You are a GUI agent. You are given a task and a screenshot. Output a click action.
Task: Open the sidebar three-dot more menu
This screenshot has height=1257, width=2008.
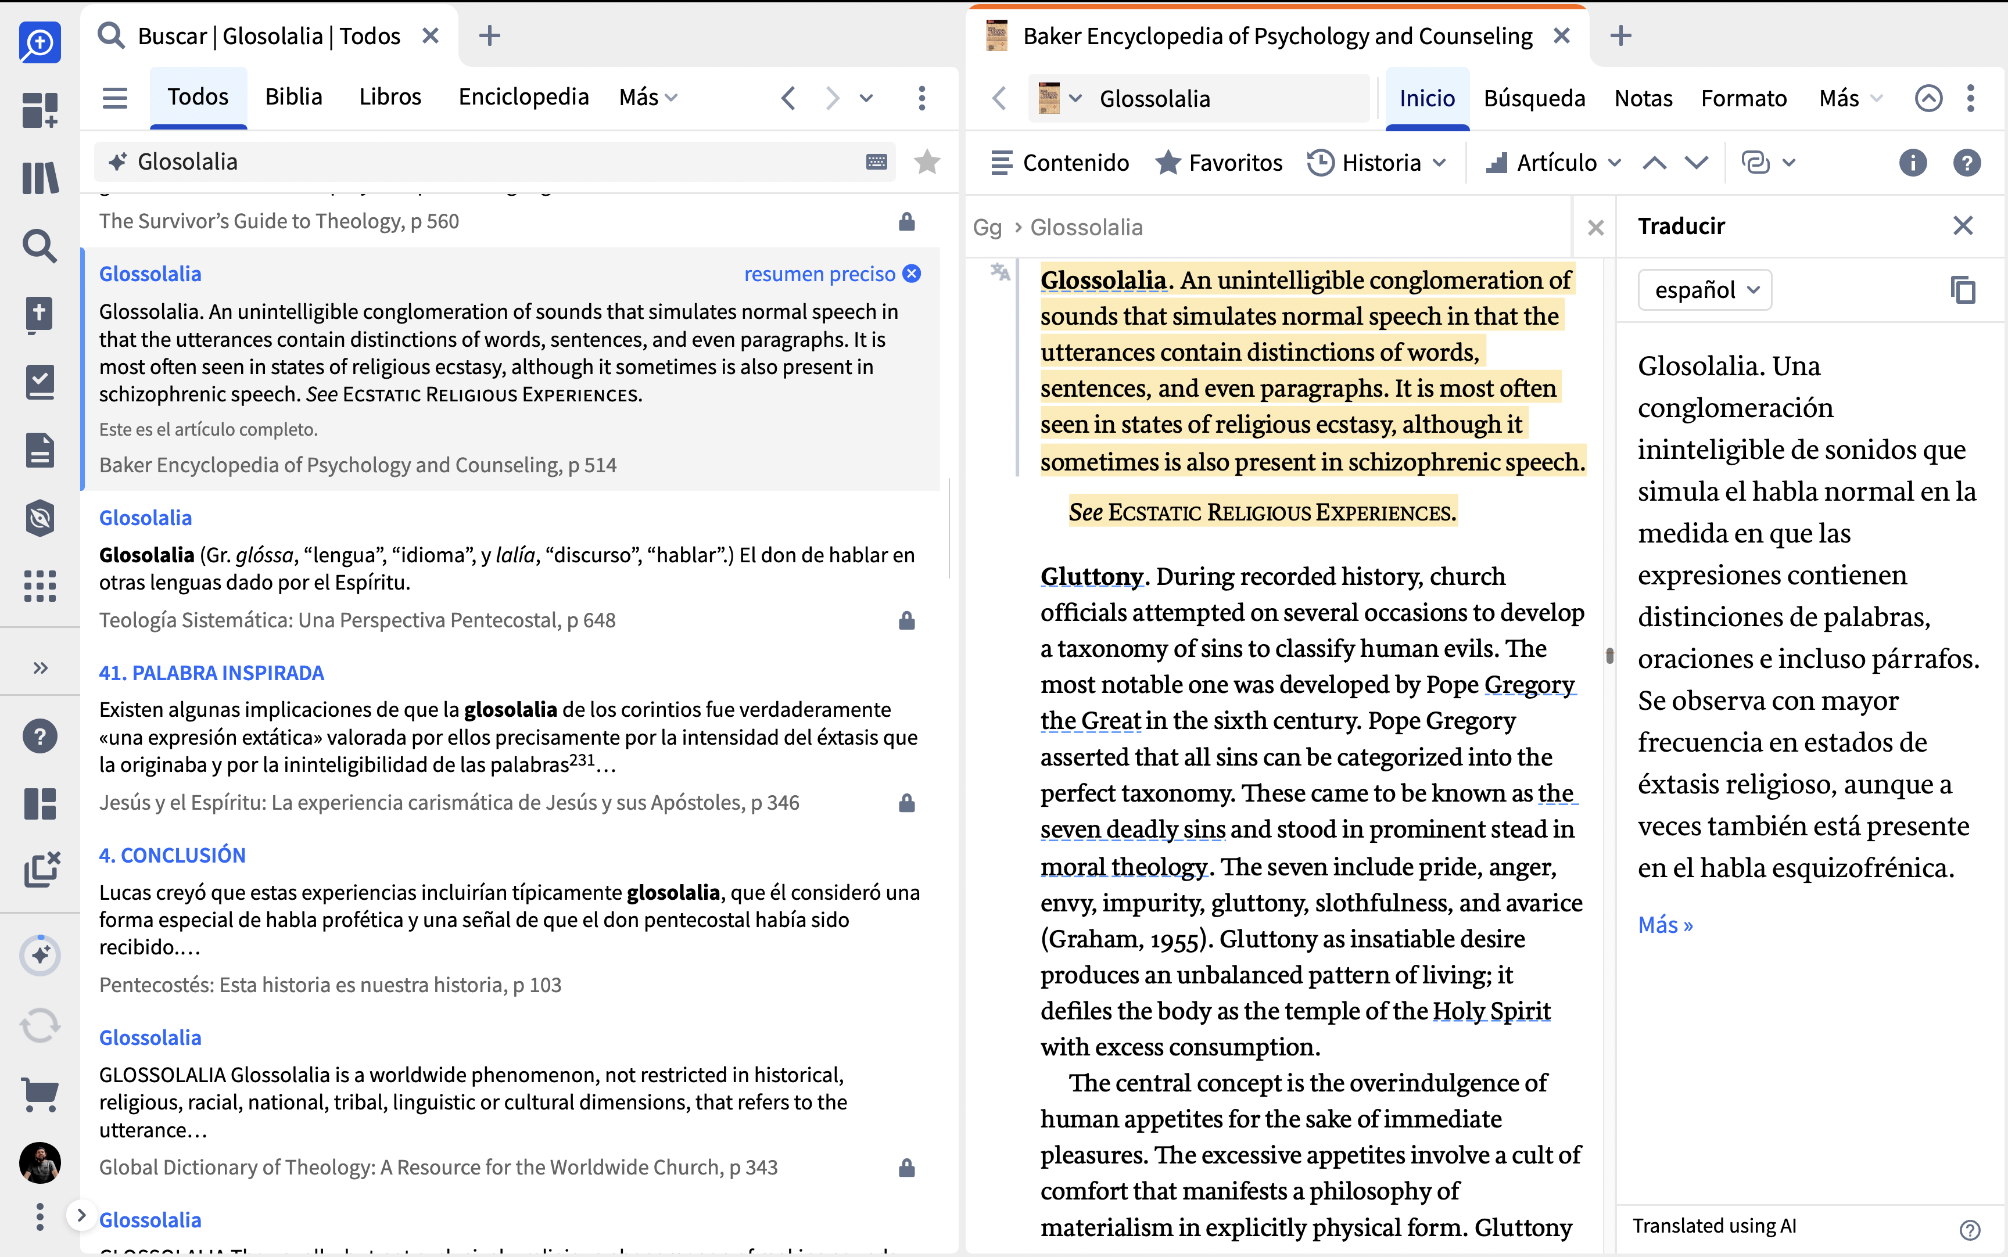point(40,1217)
